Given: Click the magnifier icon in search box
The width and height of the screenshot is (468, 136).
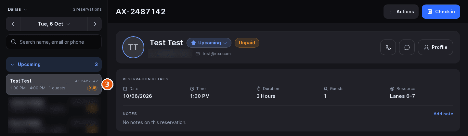Looking at the screenshot, I should point(14,42).
